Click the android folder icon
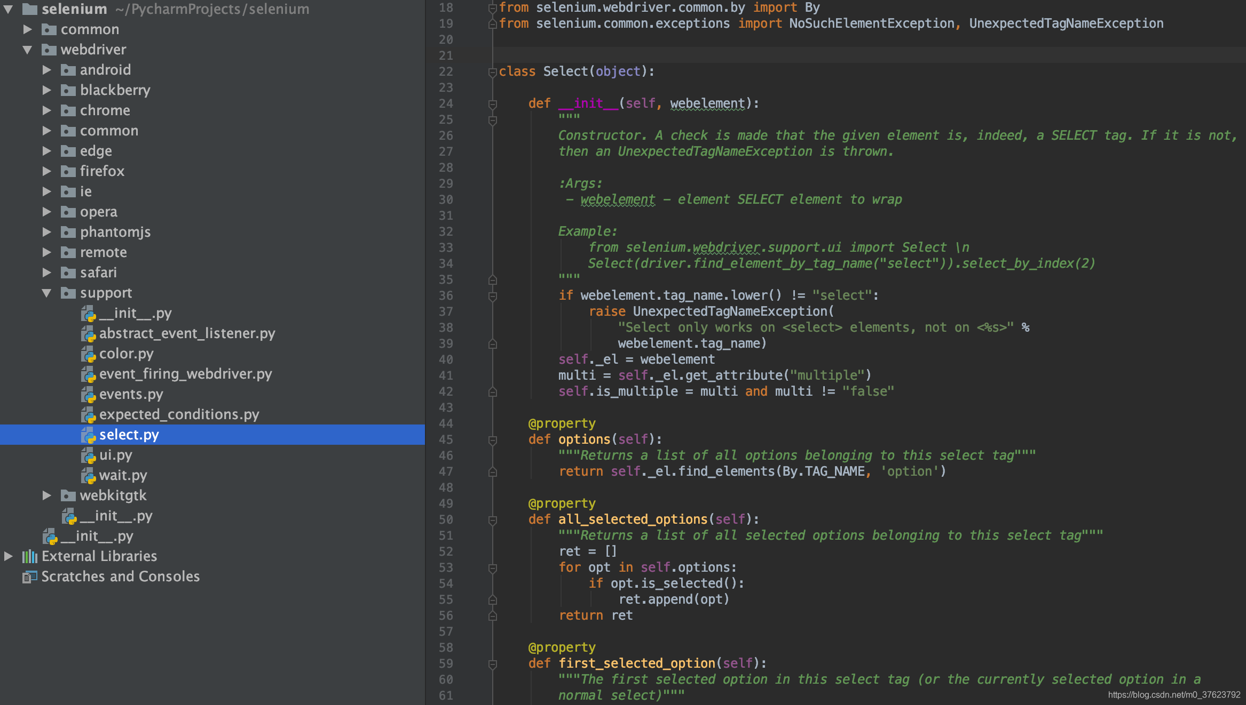1246x705 pixels. (68, 70)
